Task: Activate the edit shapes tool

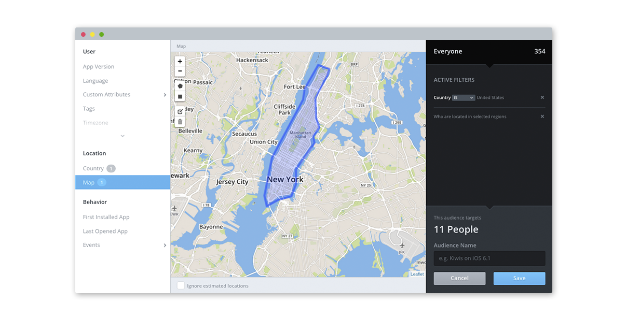Action: tap(180, 111)
